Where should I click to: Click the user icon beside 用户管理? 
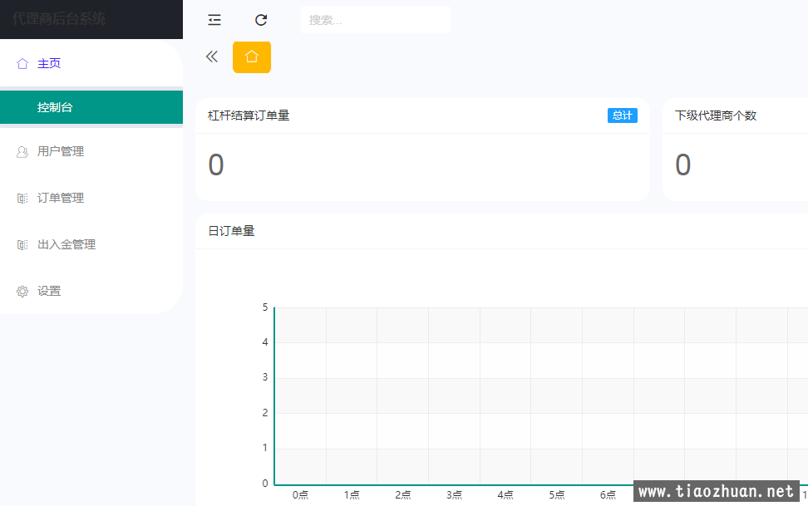(x=22, y=152)
